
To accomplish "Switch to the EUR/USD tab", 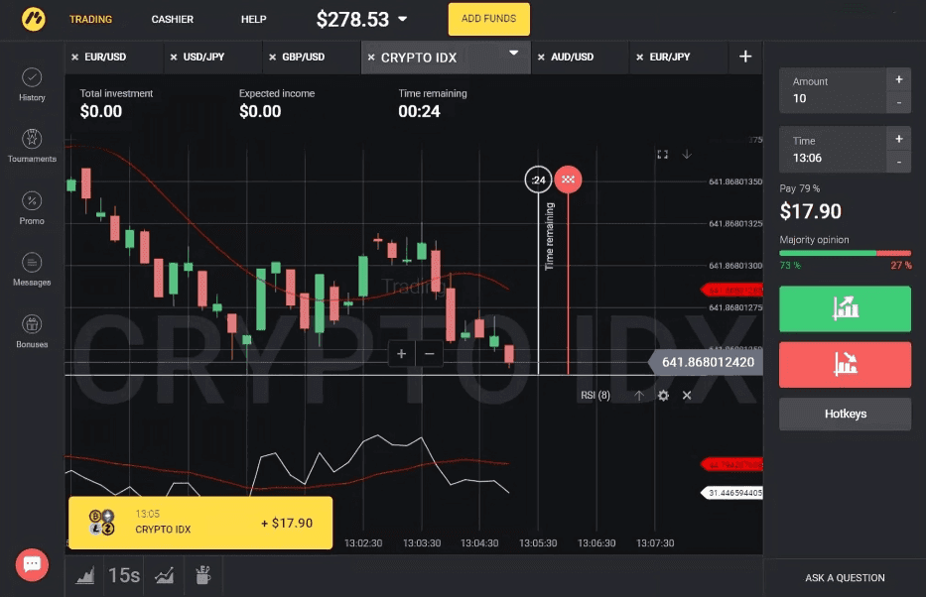I will pos(105,58).
